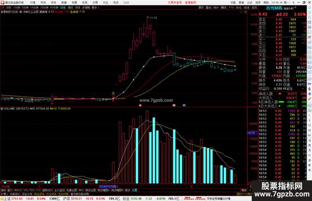Image resolution: width=312 pixels, height=201 pixels.
Task: Click 沪深 index value 3219.21
Action: 76,199
